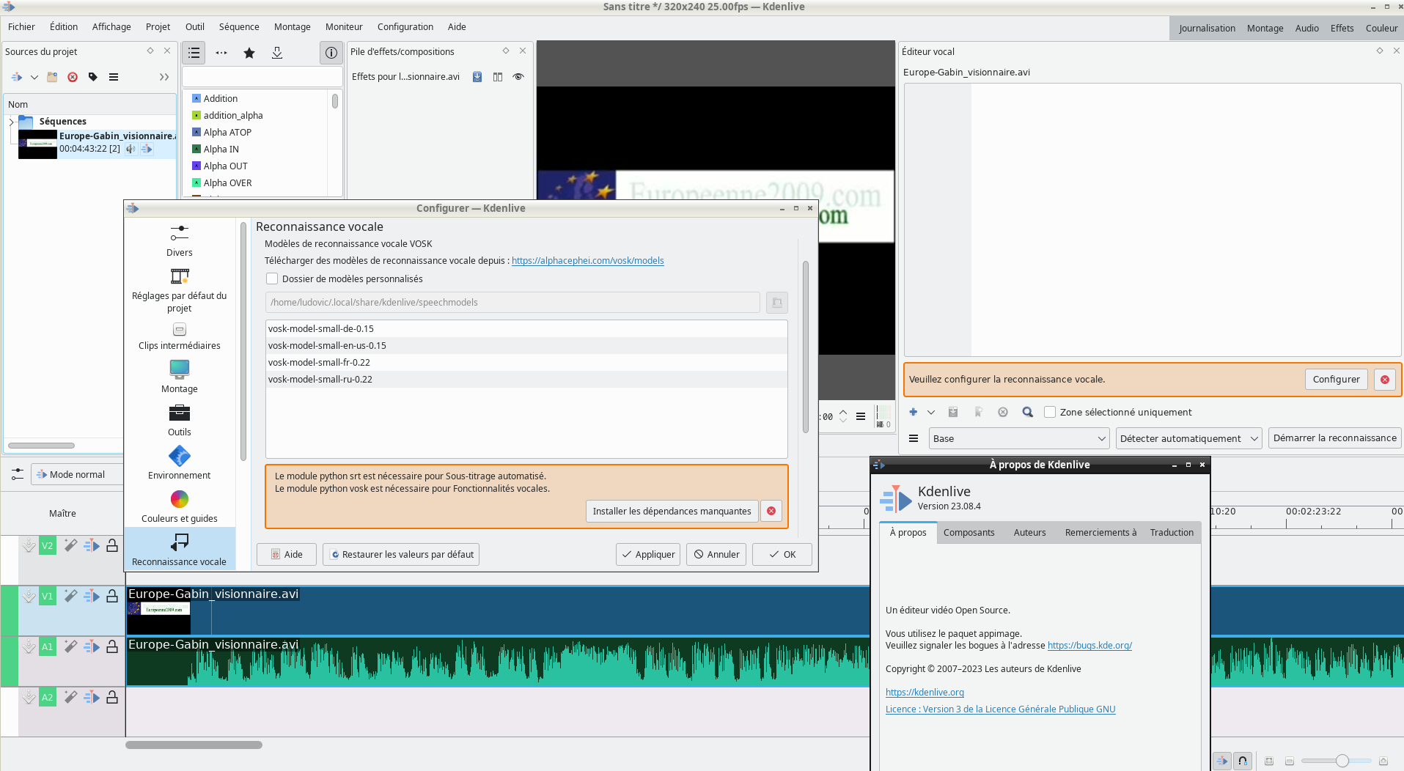The height and width of the screenshot is (771, 1404).
Task: Click the add subtitle plus icon in Éditeur vocal
Action: (x=914, y=412)
